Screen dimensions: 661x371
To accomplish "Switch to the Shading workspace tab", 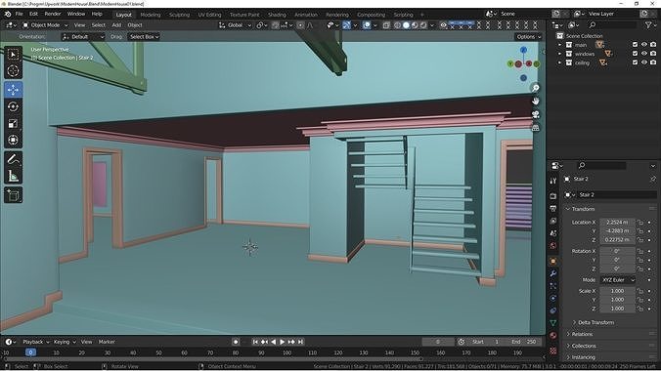I will (x=277, y=15).
